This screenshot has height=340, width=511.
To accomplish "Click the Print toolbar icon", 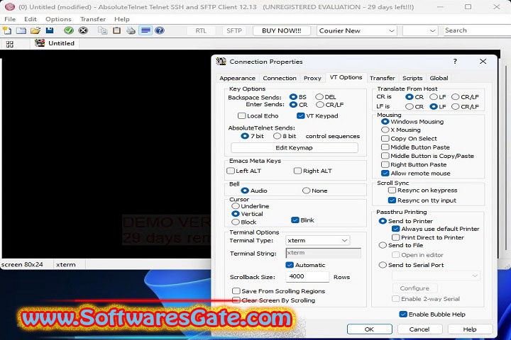I will coord(131,30).
